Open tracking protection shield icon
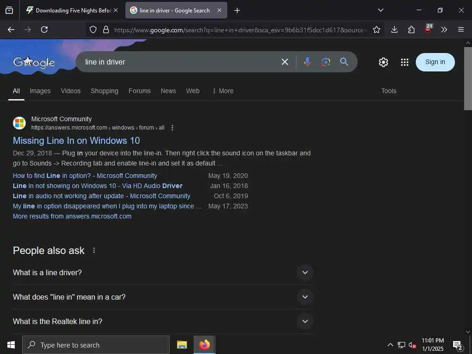This screenshot has width=472, height=354. tap(93, 29)
